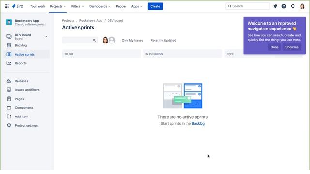Click the DEV board icon in sidebar

(9, 37)
